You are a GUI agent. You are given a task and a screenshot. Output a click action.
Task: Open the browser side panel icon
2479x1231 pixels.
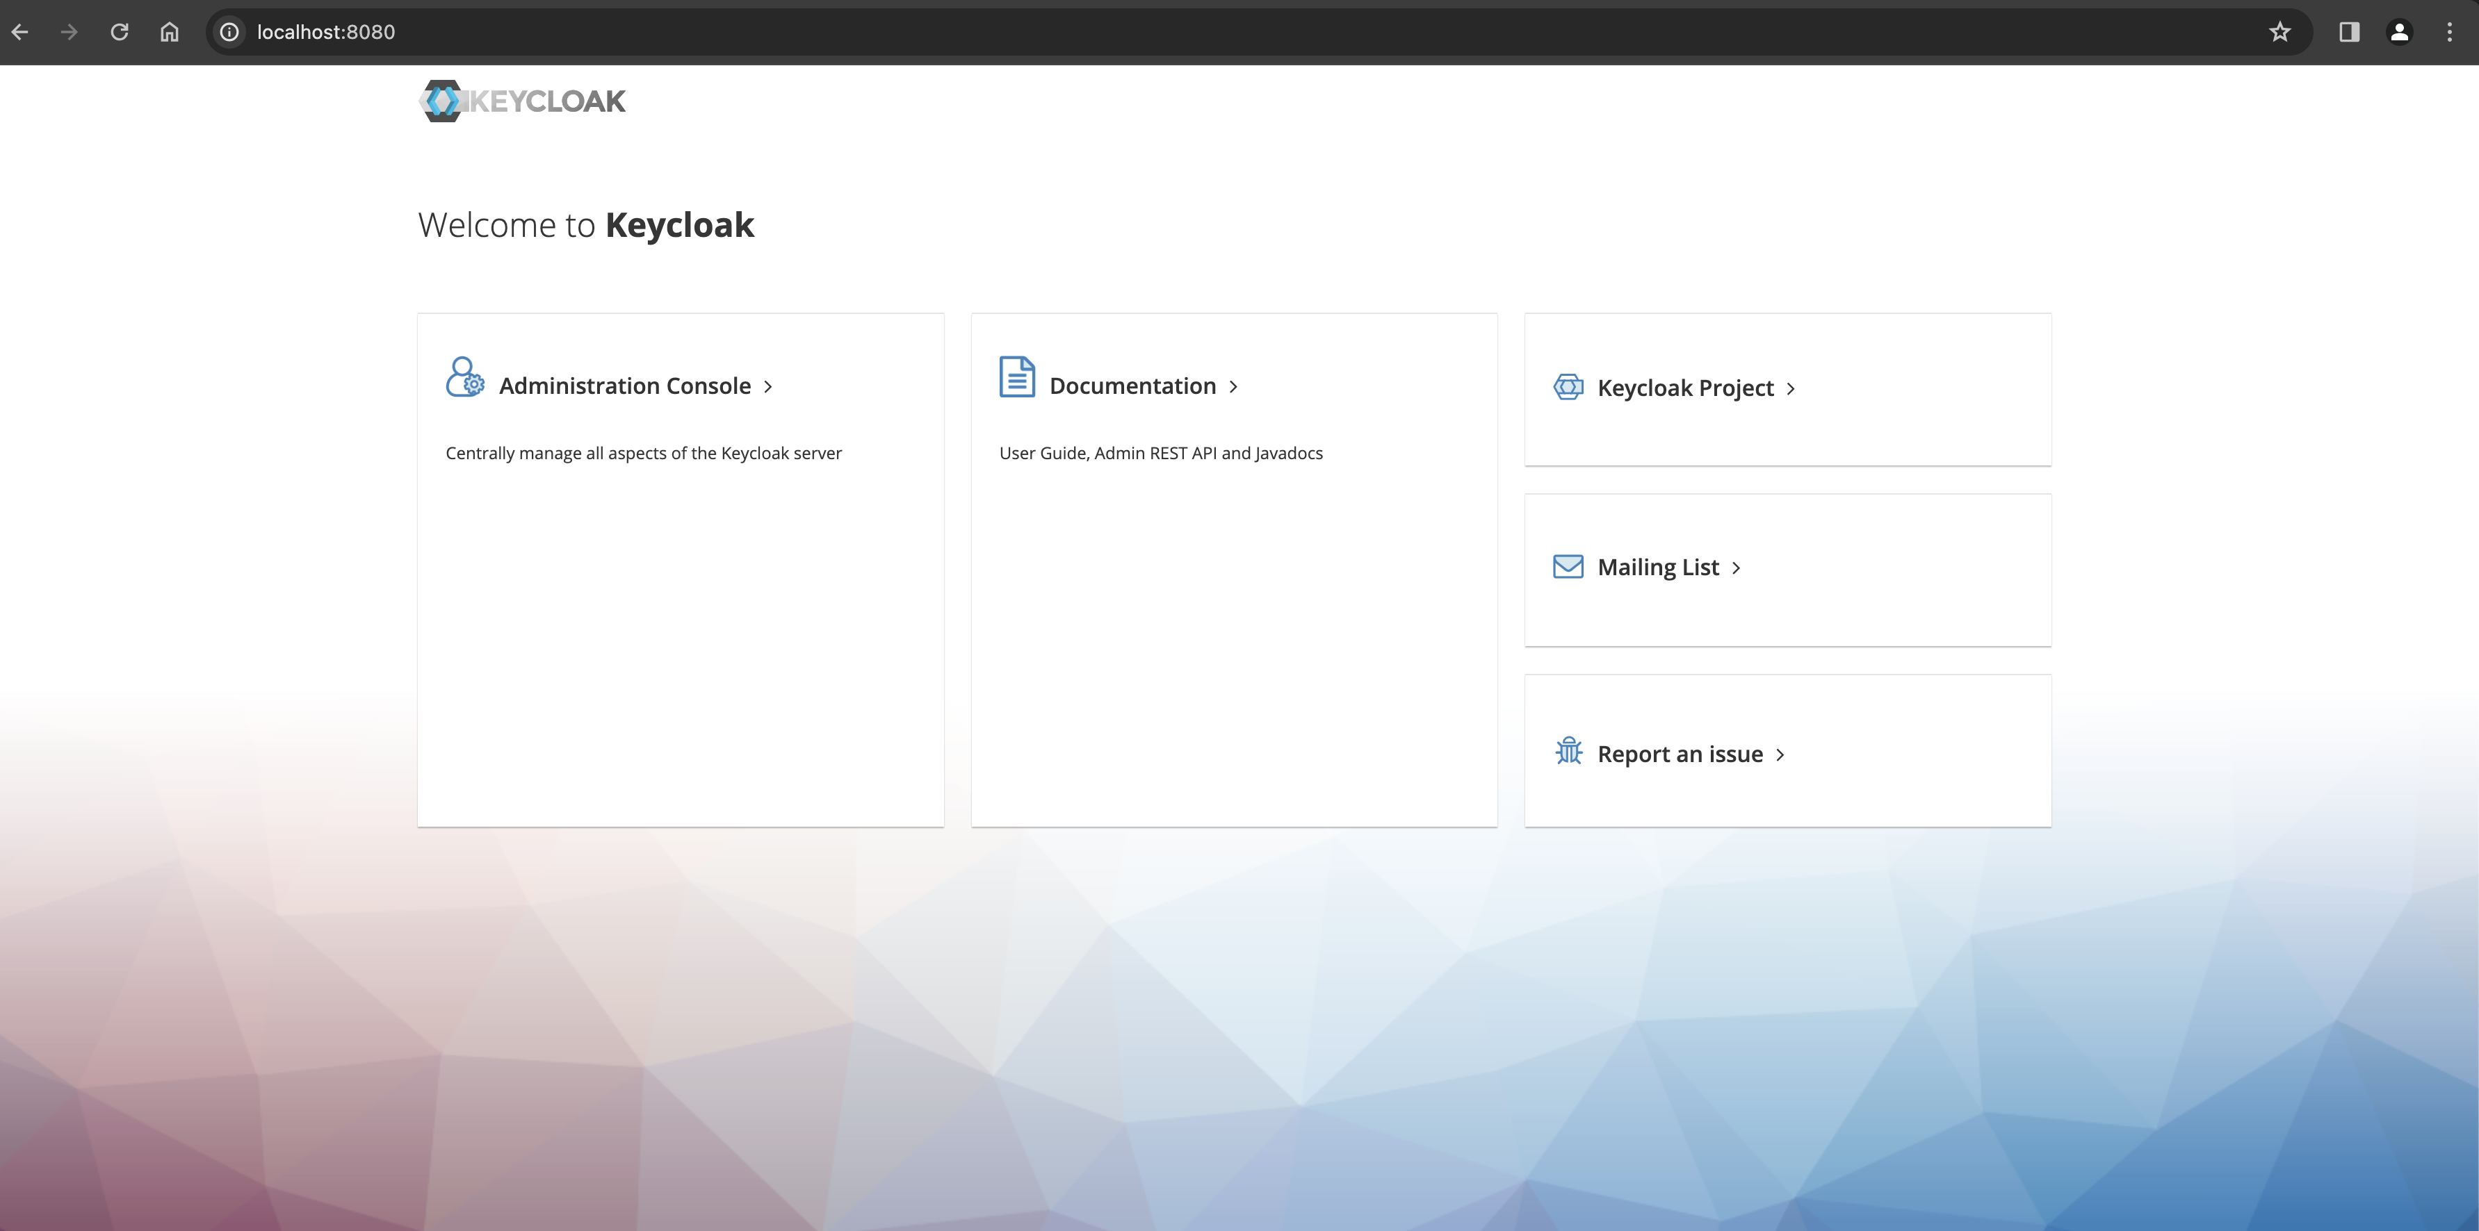coord(2348,32)
